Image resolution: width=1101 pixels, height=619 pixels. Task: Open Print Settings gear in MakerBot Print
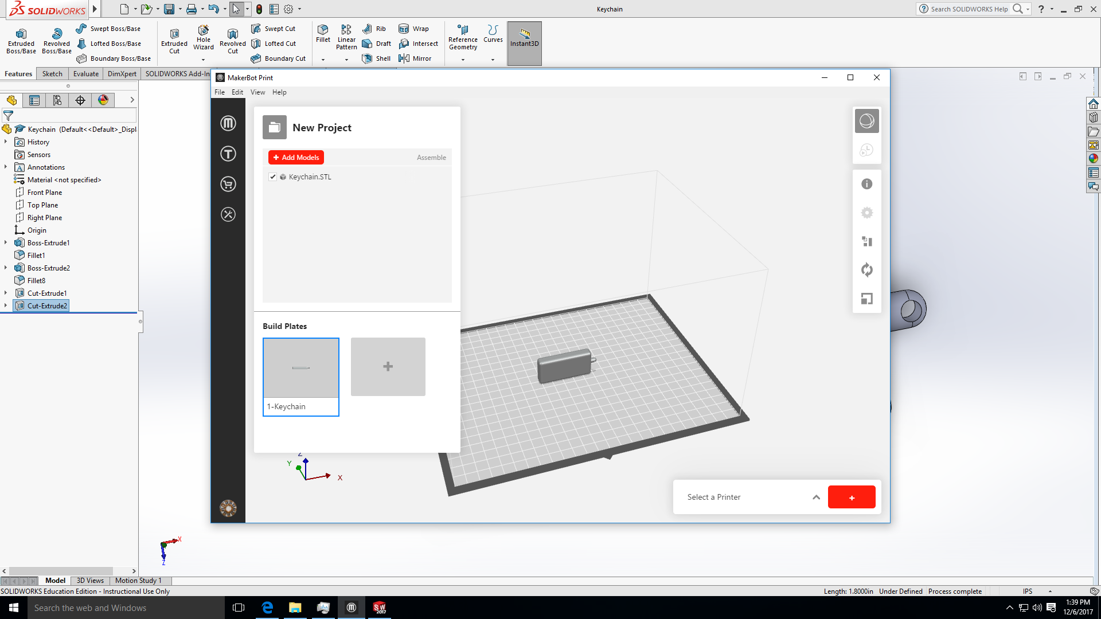tap(866, 213)
